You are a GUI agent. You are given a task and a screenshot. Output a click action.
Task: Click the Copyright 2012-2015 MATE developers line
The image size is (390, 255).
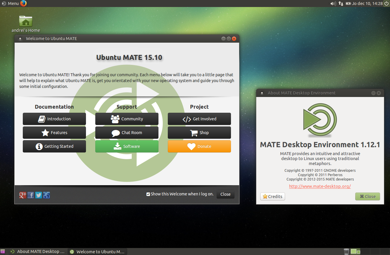[x=320, y=179]
